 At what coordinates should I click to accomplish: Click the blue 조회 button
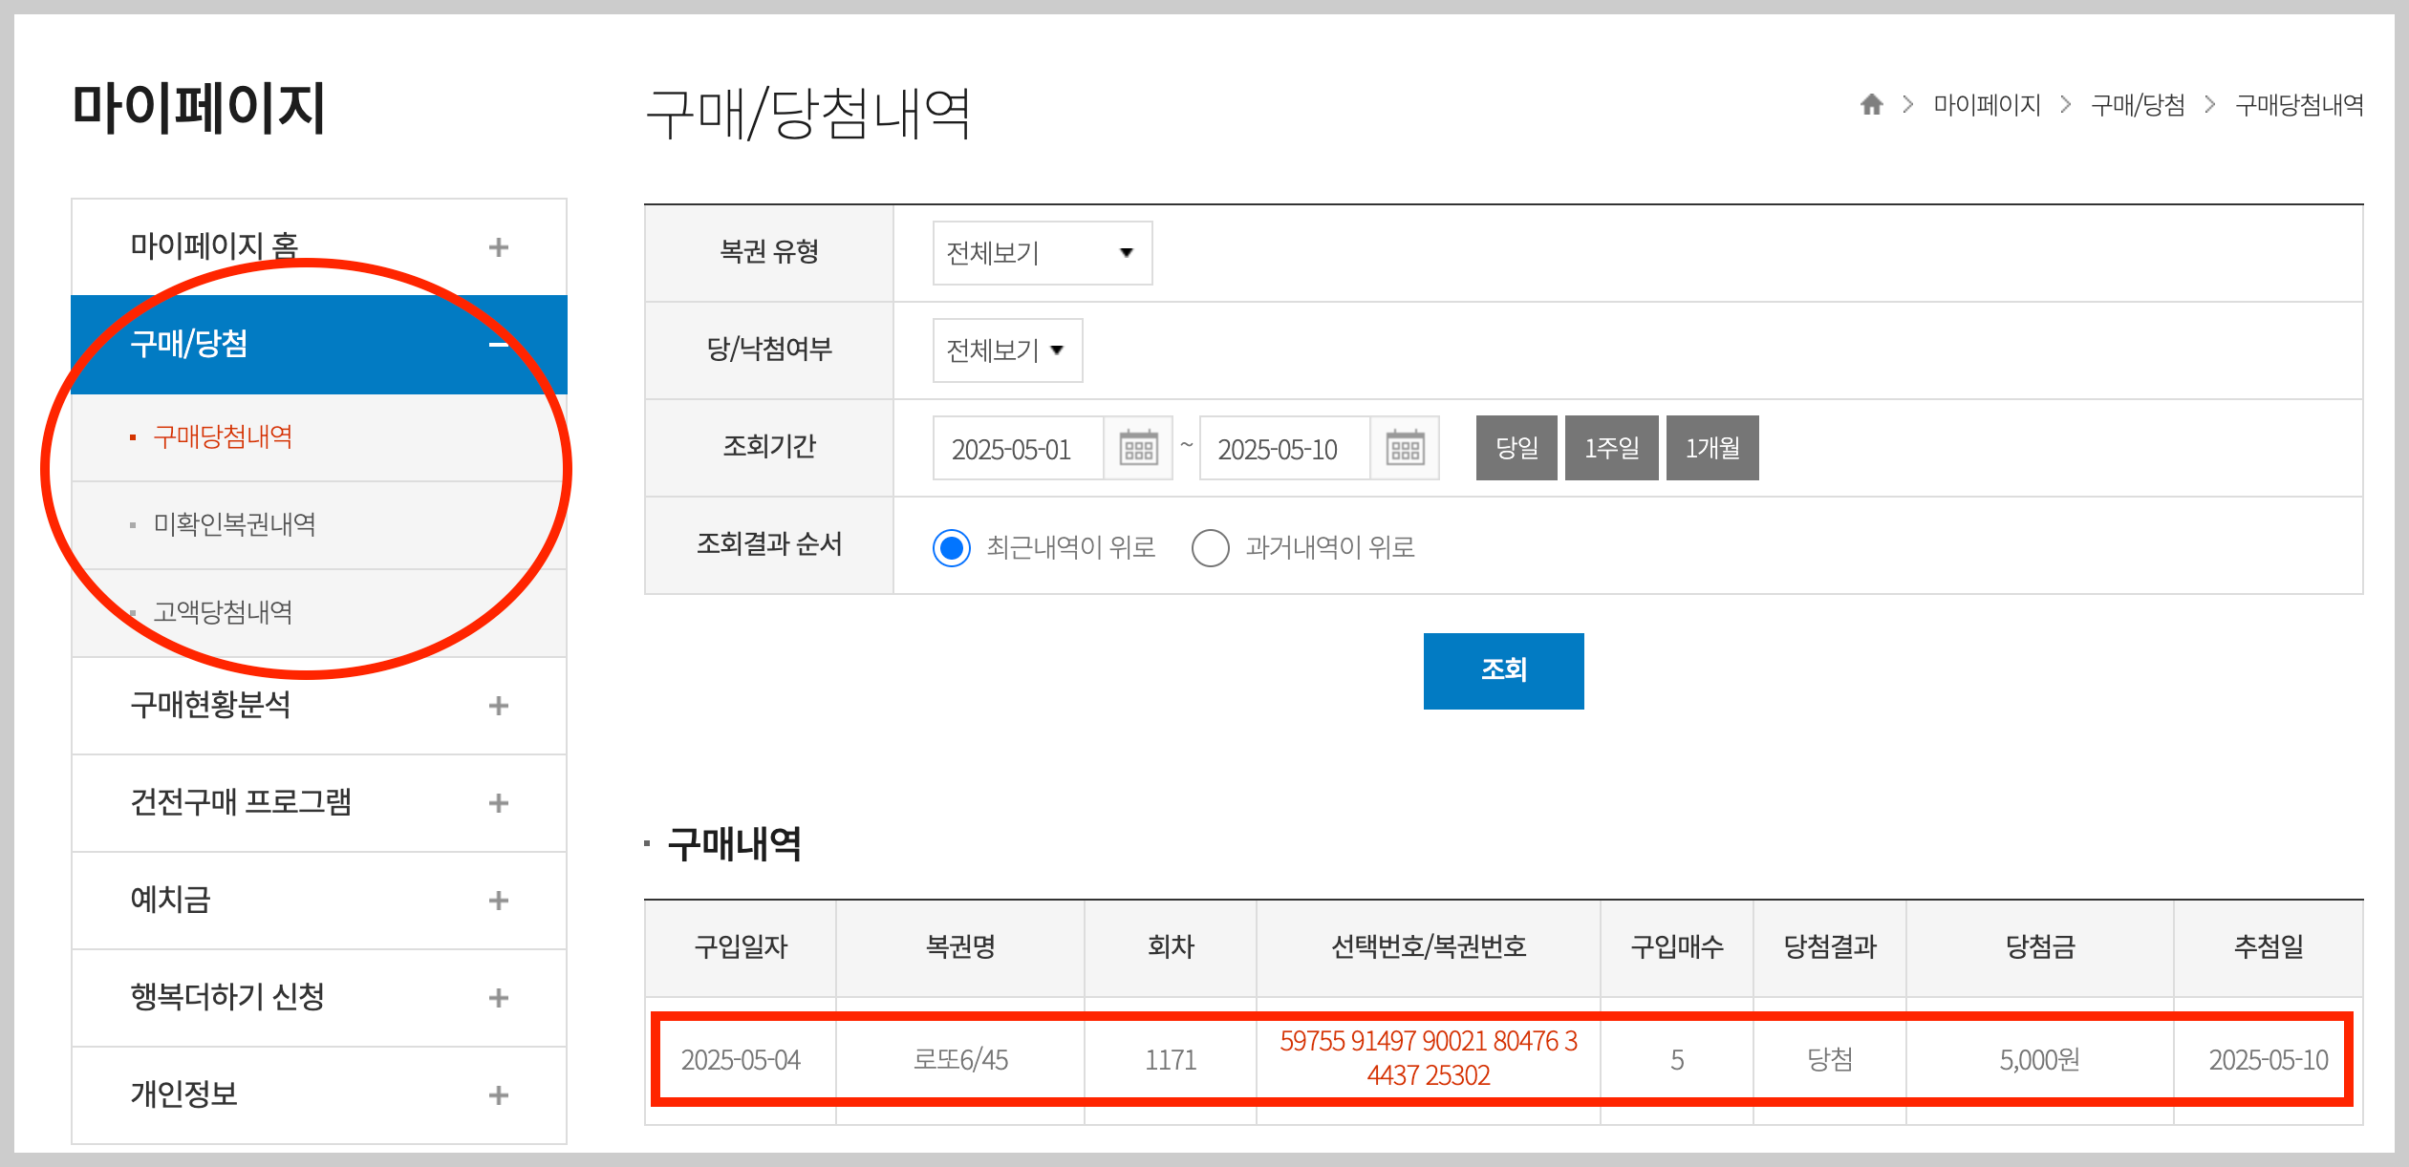tap(1503, 670)
